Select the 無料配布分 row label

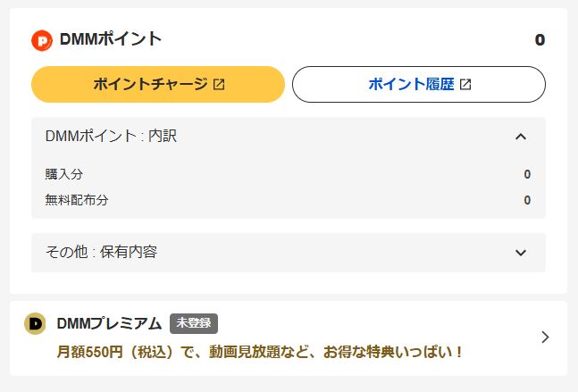77,200
